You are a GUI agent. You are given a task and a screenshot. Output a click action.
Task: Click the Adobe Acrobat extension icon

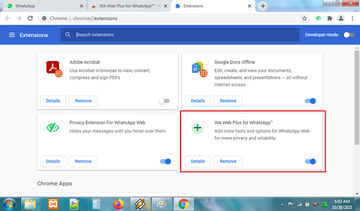(x=54, y=69)
